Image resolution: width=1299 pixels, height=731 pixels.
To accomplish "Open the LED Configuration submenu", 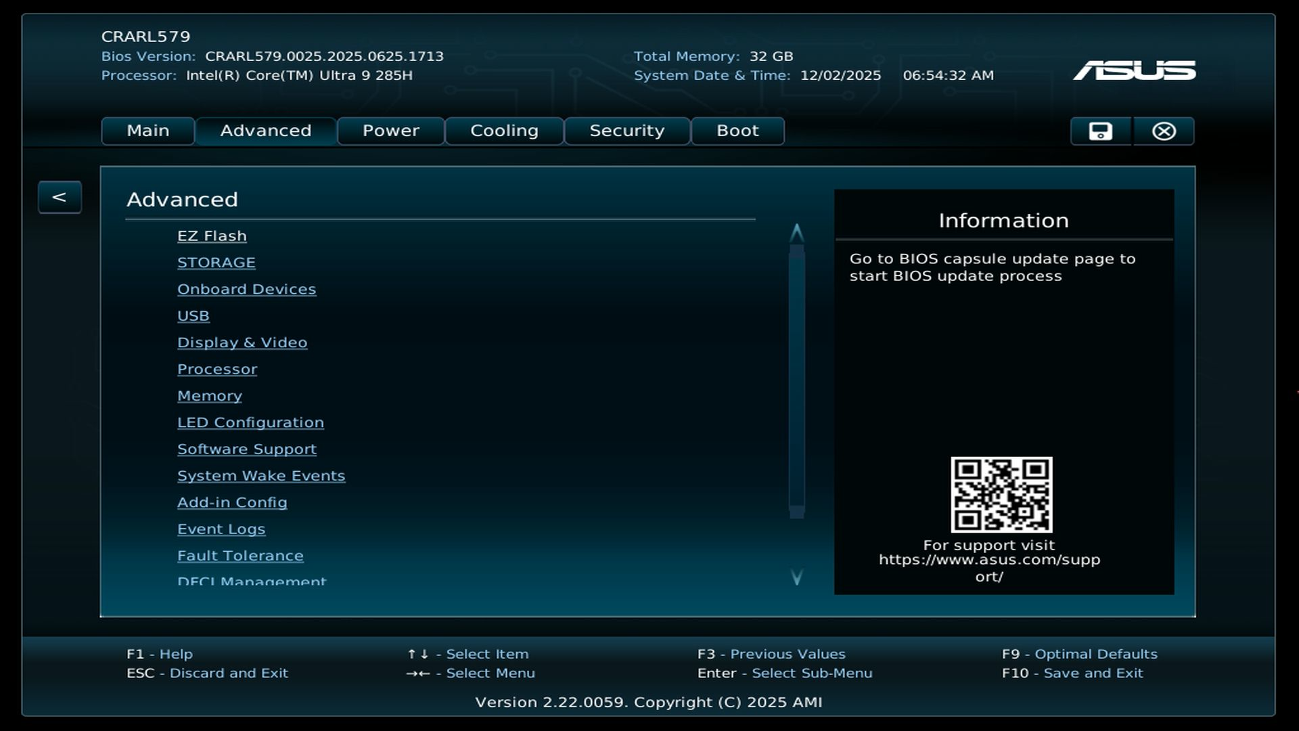I will 250,423.
